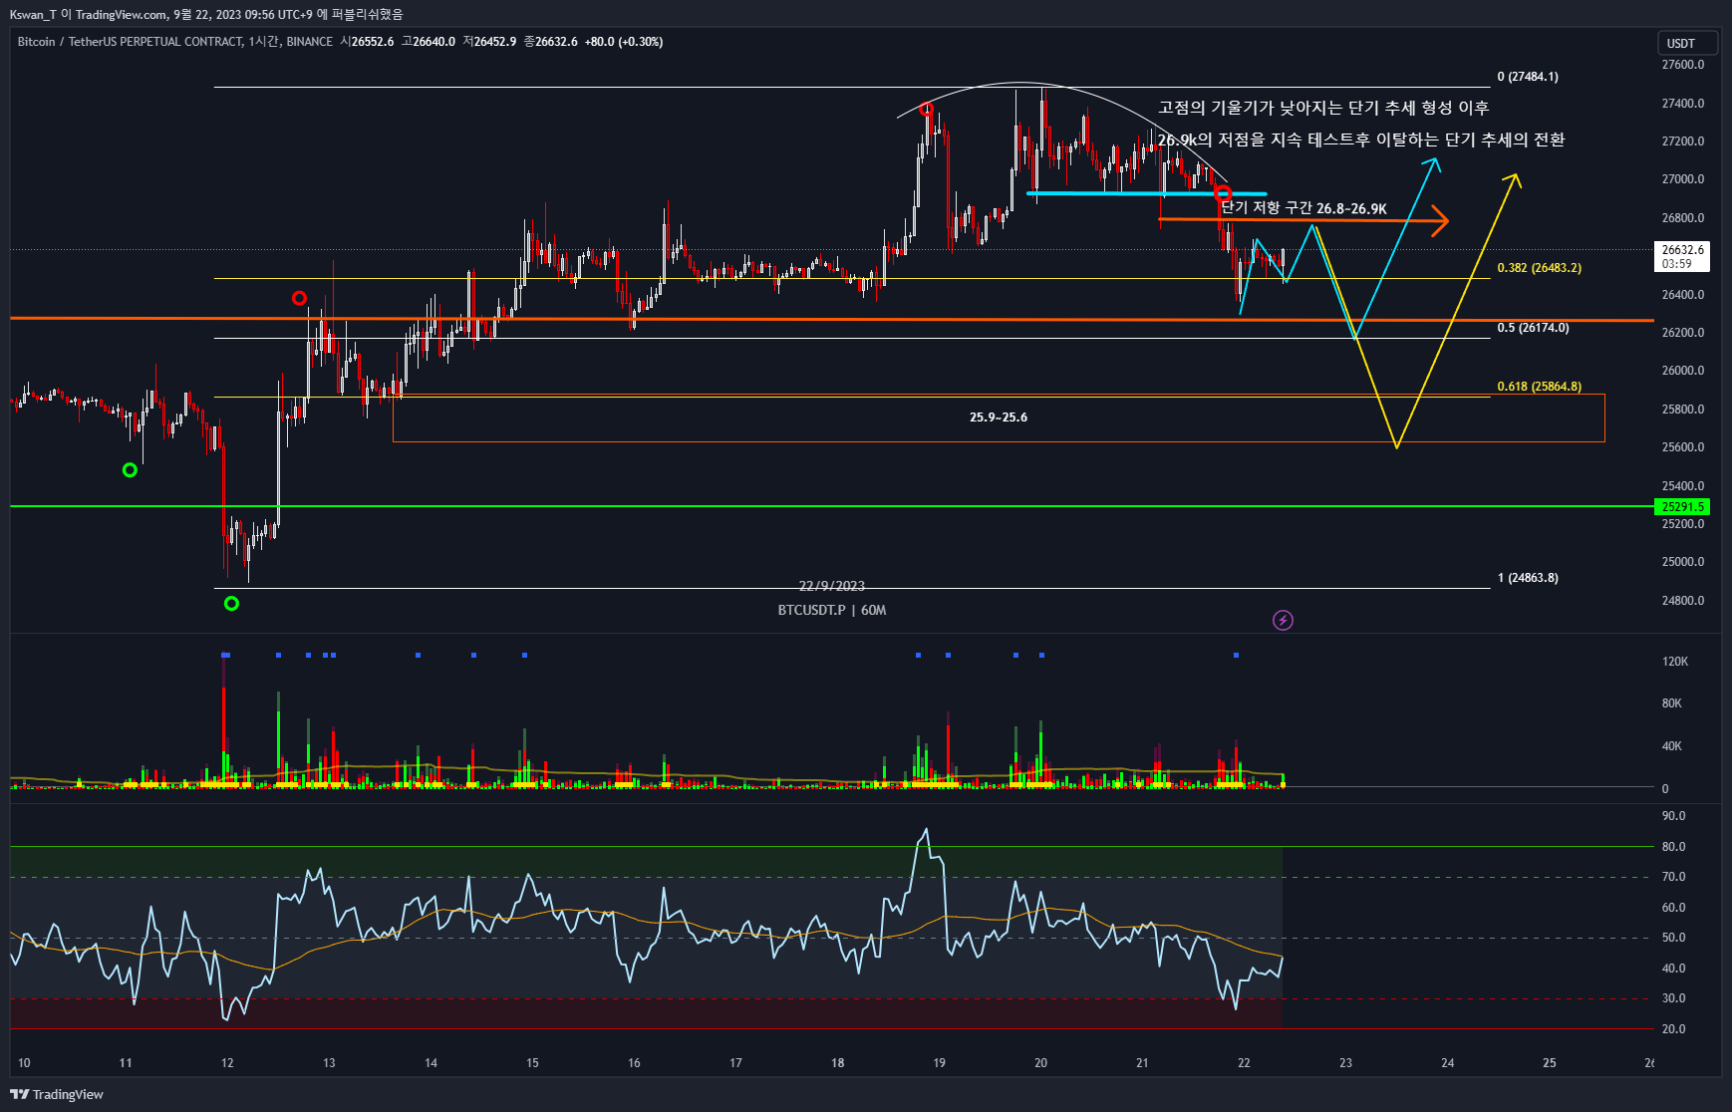Viewport: 1732px width, 1112px height.
Task: Click the green circle marker near the 11th
Action: click(130, 469)
